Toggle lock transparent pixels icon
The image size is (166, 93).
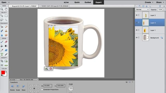coord(150,6)
